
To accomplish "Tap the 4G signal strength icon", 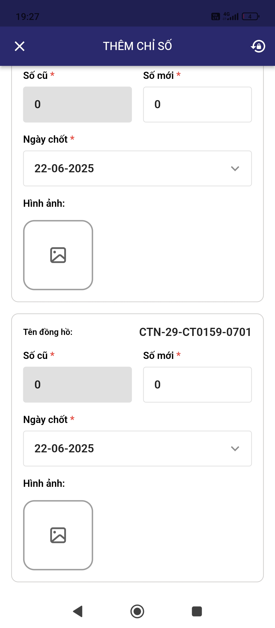I will click(x=231, y=16).
